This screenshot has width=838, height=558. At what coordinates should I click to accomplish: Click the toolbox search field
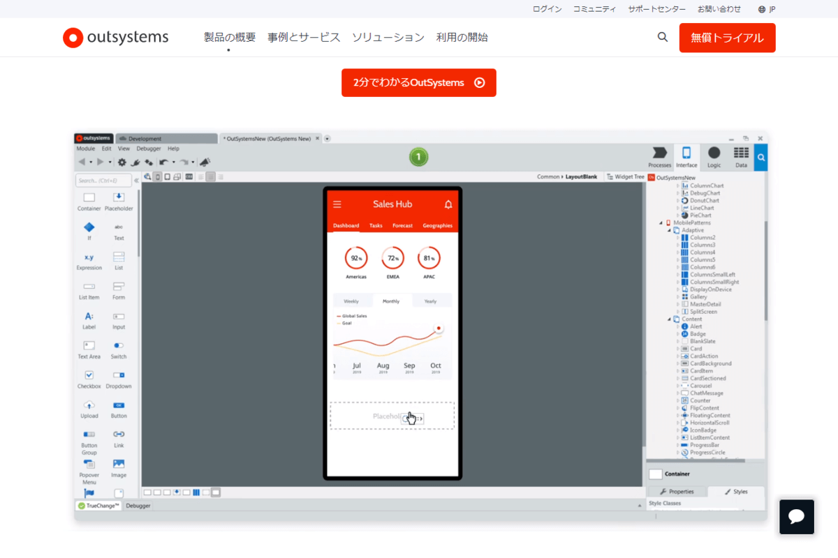[103, 181]
